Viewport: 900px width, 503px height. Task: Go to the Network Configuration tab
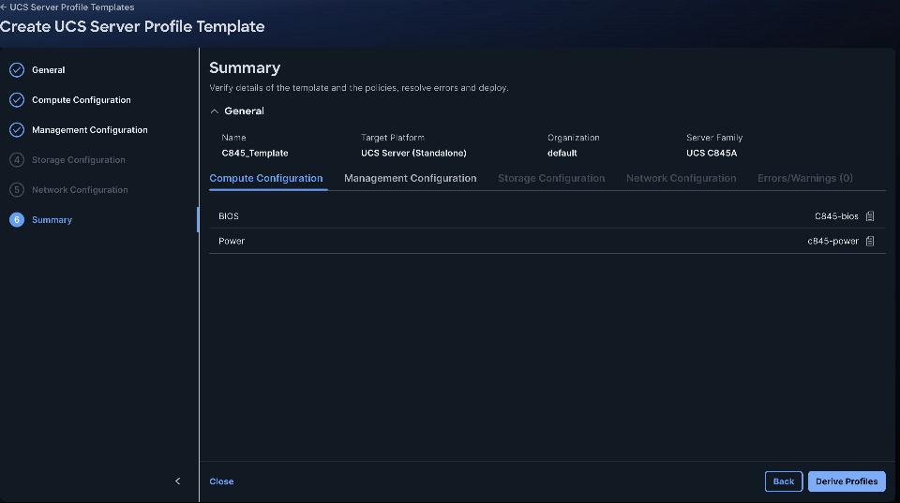click(681, 178)
